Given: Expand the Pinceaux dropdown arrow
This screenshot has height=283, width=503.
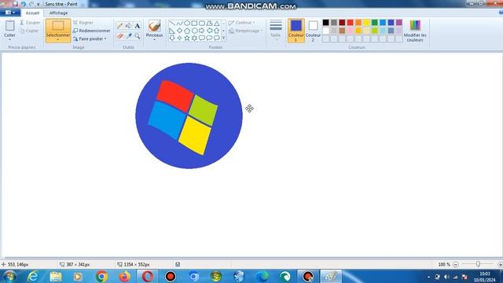Looking at the screenshot, I should coord(154,40).
